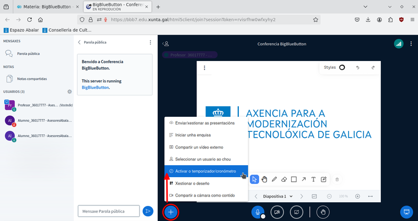Image resolution: width=418 pixels, height=221 pixels.
Task: Follow the BigBlueButton link in welcome message
Action: (x=95, y=88)
